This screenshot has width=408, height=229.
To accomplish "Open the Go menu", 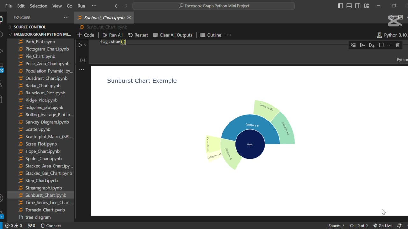I will coord(69,6).
